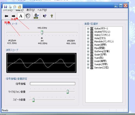
Task: Click the context help arrow-question icon
Action: (x=45, y=16)
